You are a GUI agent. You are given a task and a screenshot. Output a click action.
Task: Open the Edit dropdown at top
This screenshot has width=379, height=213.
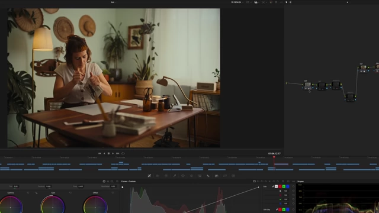coord(113,2)
